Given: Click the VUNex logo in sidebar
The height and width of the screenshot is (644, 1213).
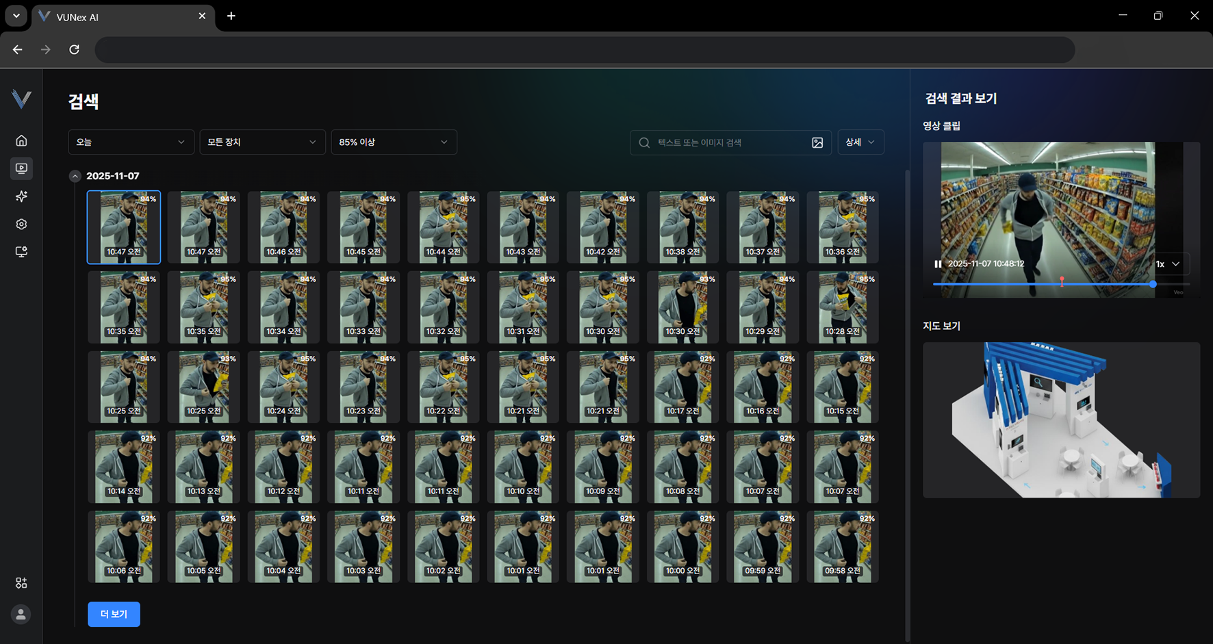Looking at the screenshot, I should click(21, 99).
